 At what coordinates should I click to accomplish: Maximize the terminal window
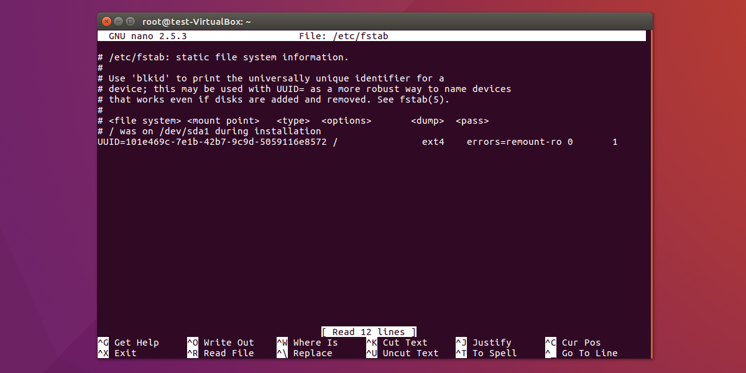[129, 21]
